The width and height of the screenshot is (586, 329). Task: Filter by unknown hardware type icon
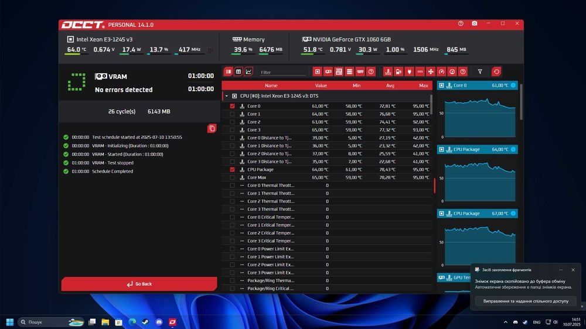pyautogui.click(x=371, y=71)
